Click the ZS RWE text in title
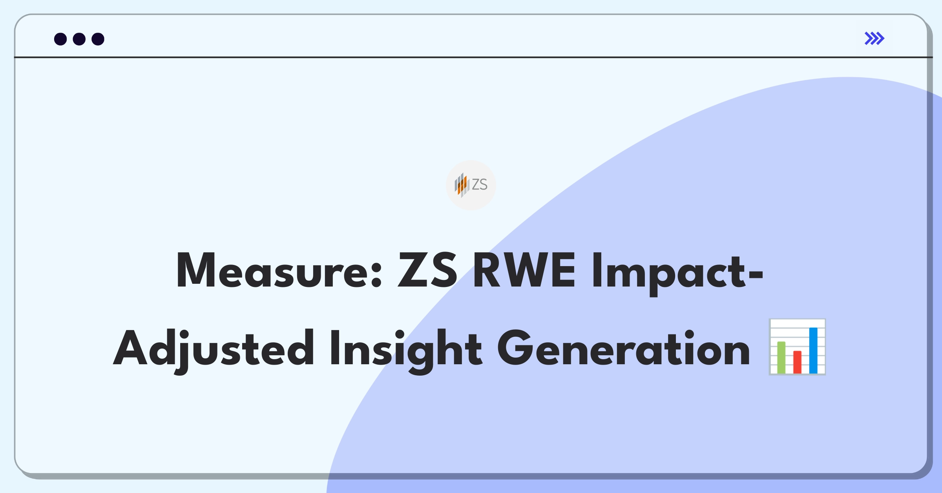The height and width of the screenshot is (493, 942). pyautogui.click(x=487, y=270)
